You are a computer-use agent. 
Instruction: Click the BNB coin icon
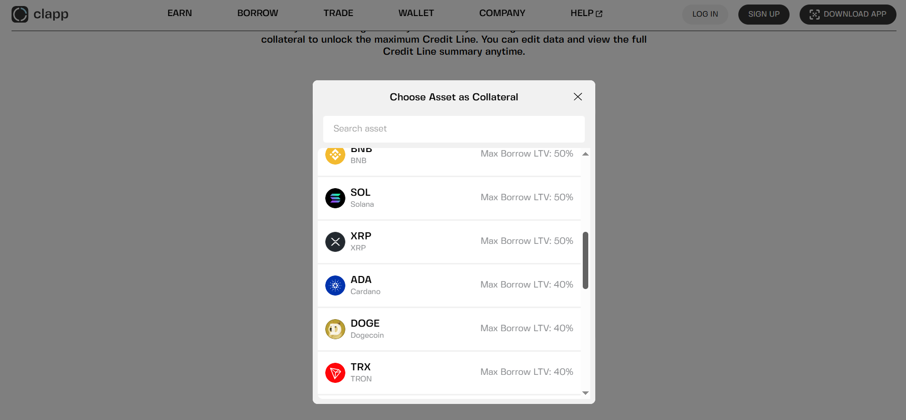pos(335,155)
